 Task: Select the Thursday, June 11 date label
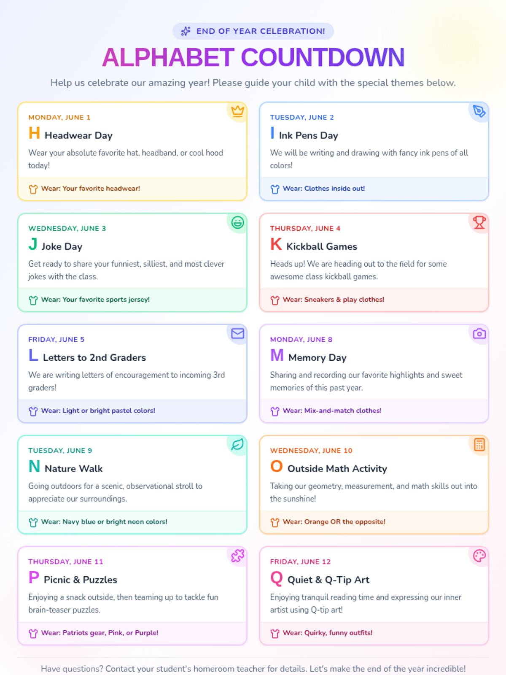[66, 562]
